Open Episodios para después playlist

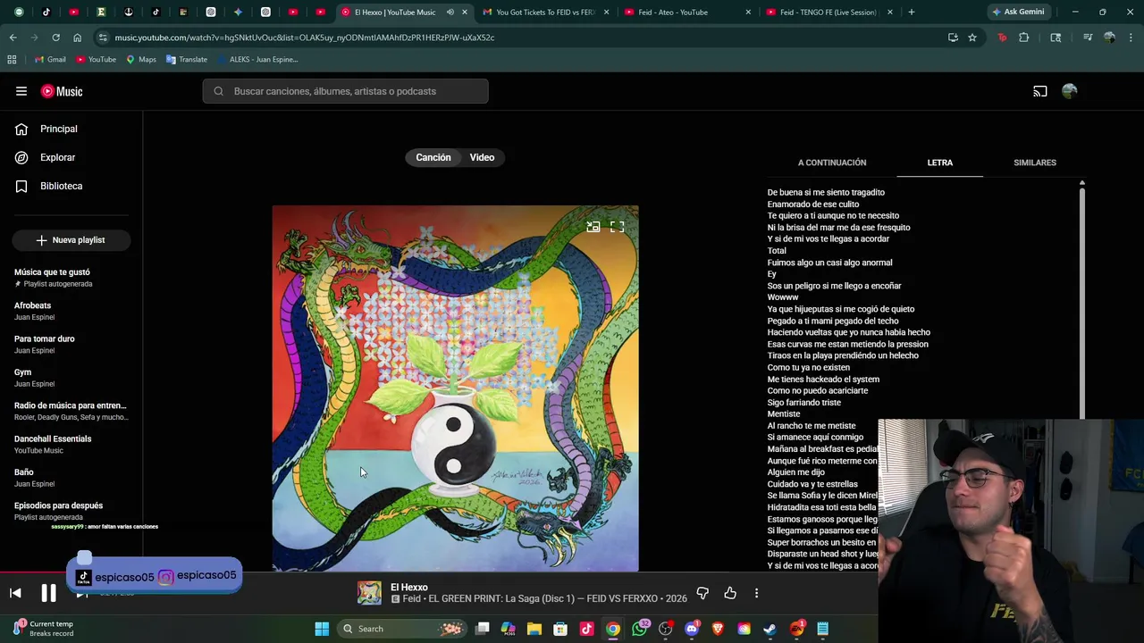pos(71,511)
